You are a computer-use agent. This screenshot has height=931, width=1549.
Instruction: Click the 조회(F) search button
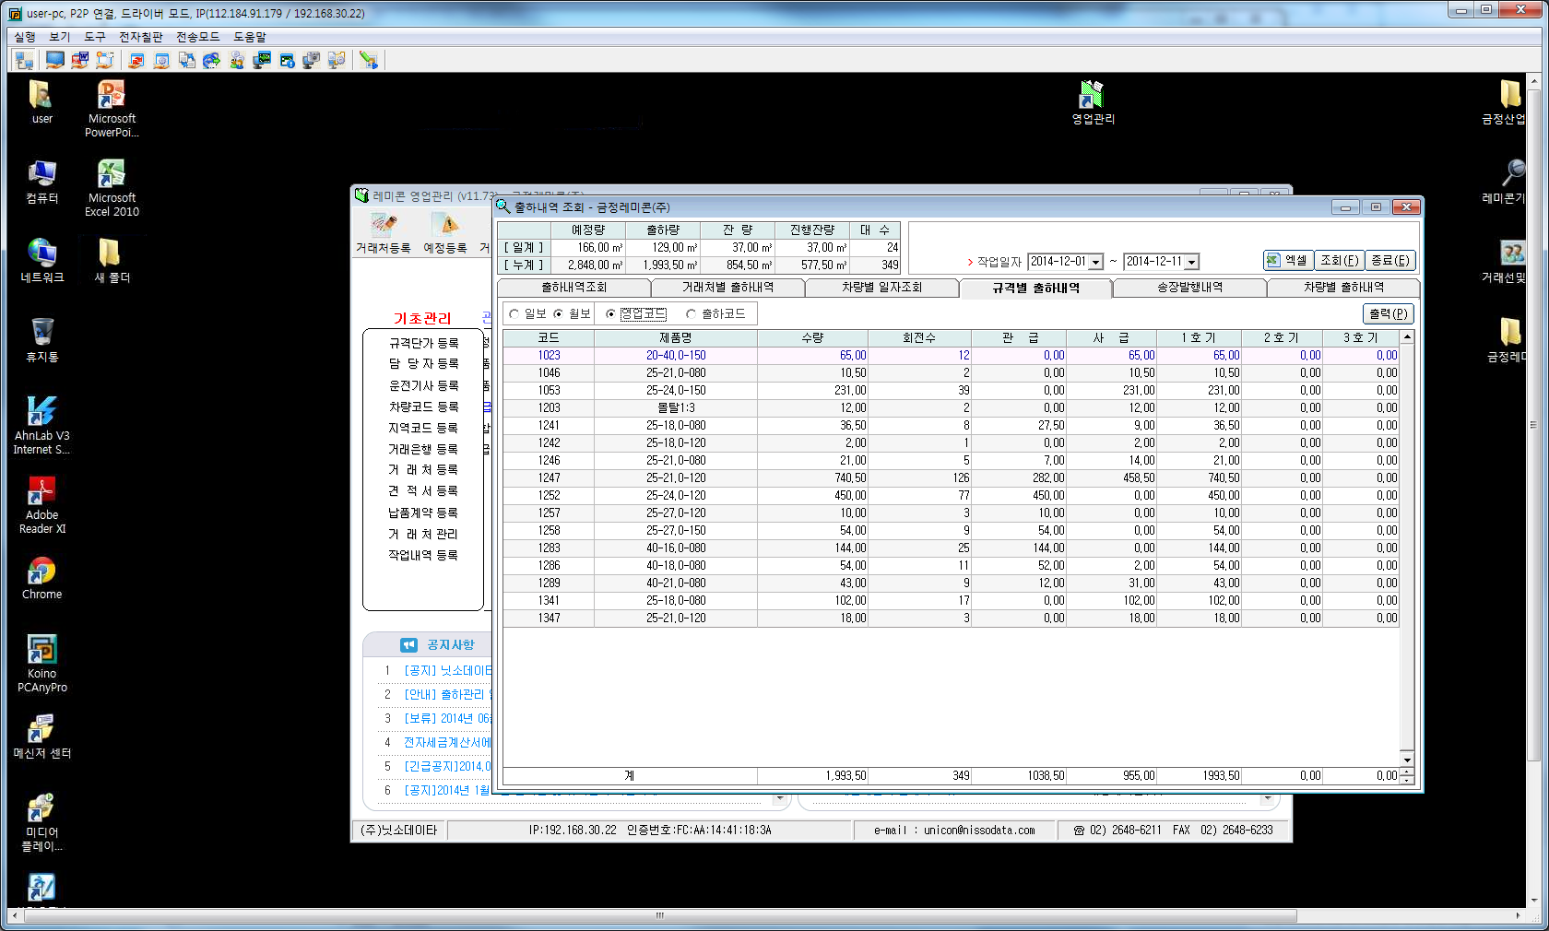(x=1340, y=261)
